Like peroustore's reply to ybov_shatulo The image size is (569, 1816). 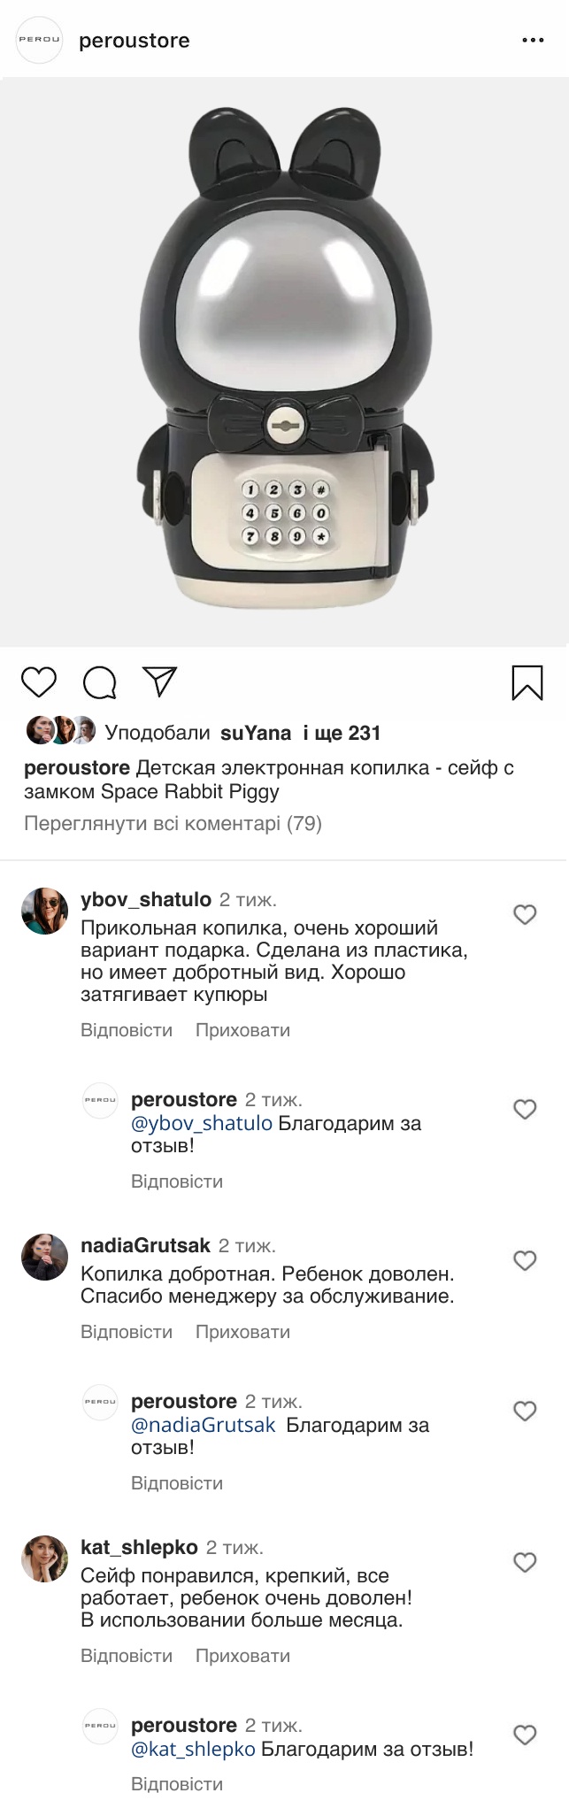pyautogui.click(x=525, y=1109)
